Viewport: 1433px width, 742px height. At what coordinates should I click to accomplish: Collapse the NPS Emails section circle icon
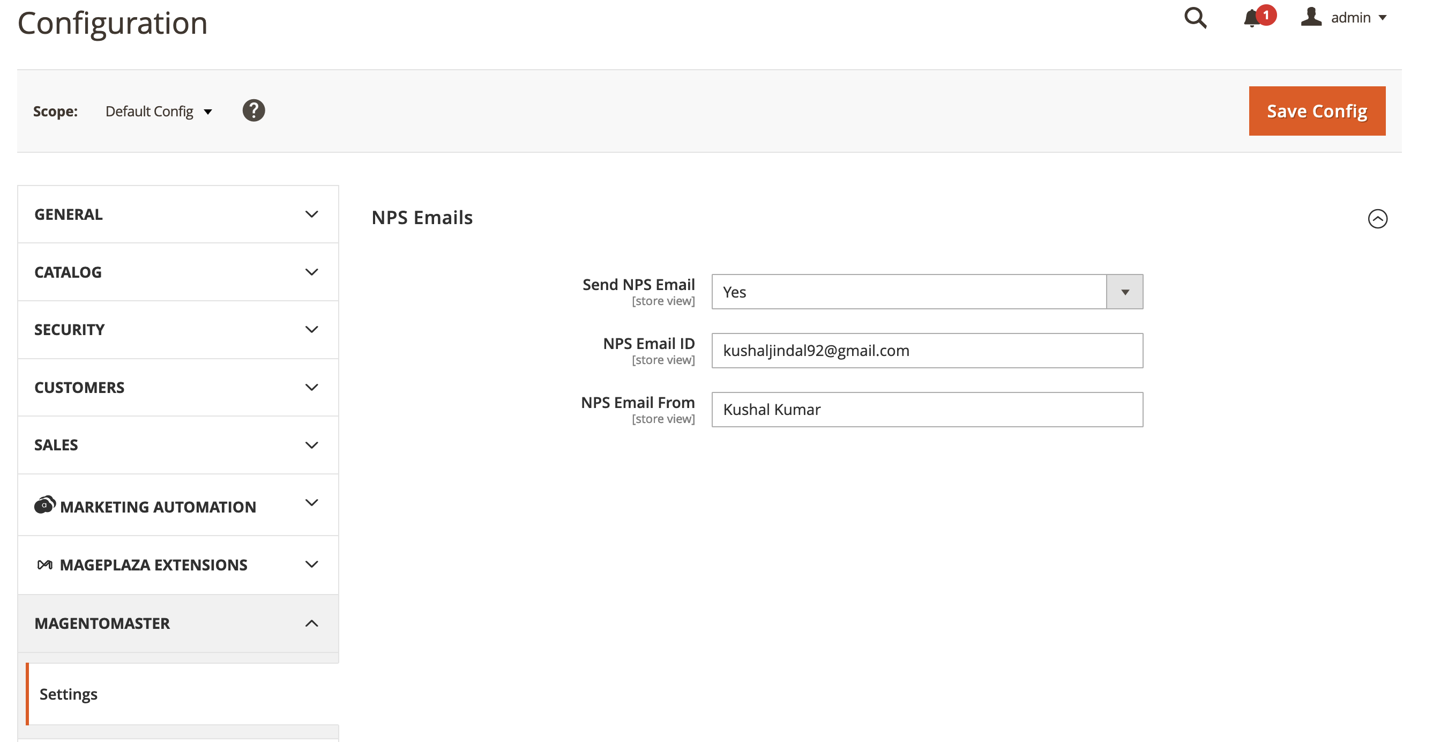tap(1377, 219)
